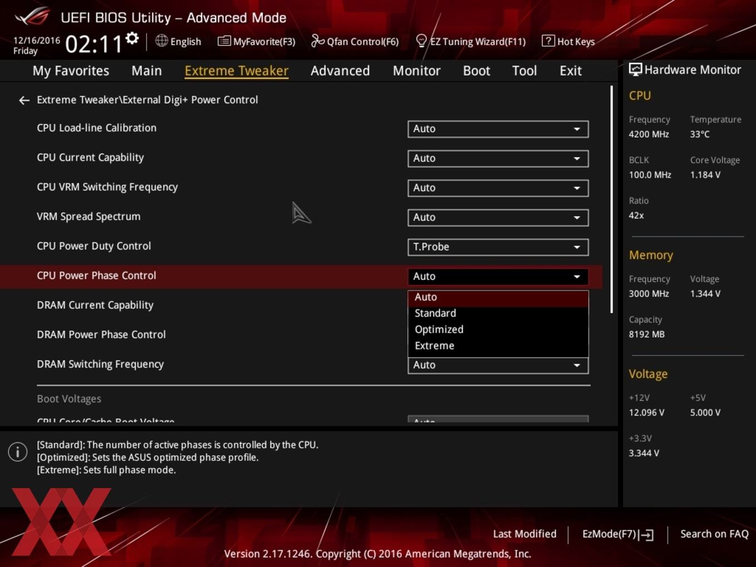
Task: Open My Favorites tab
Action: tap(71, 71)
